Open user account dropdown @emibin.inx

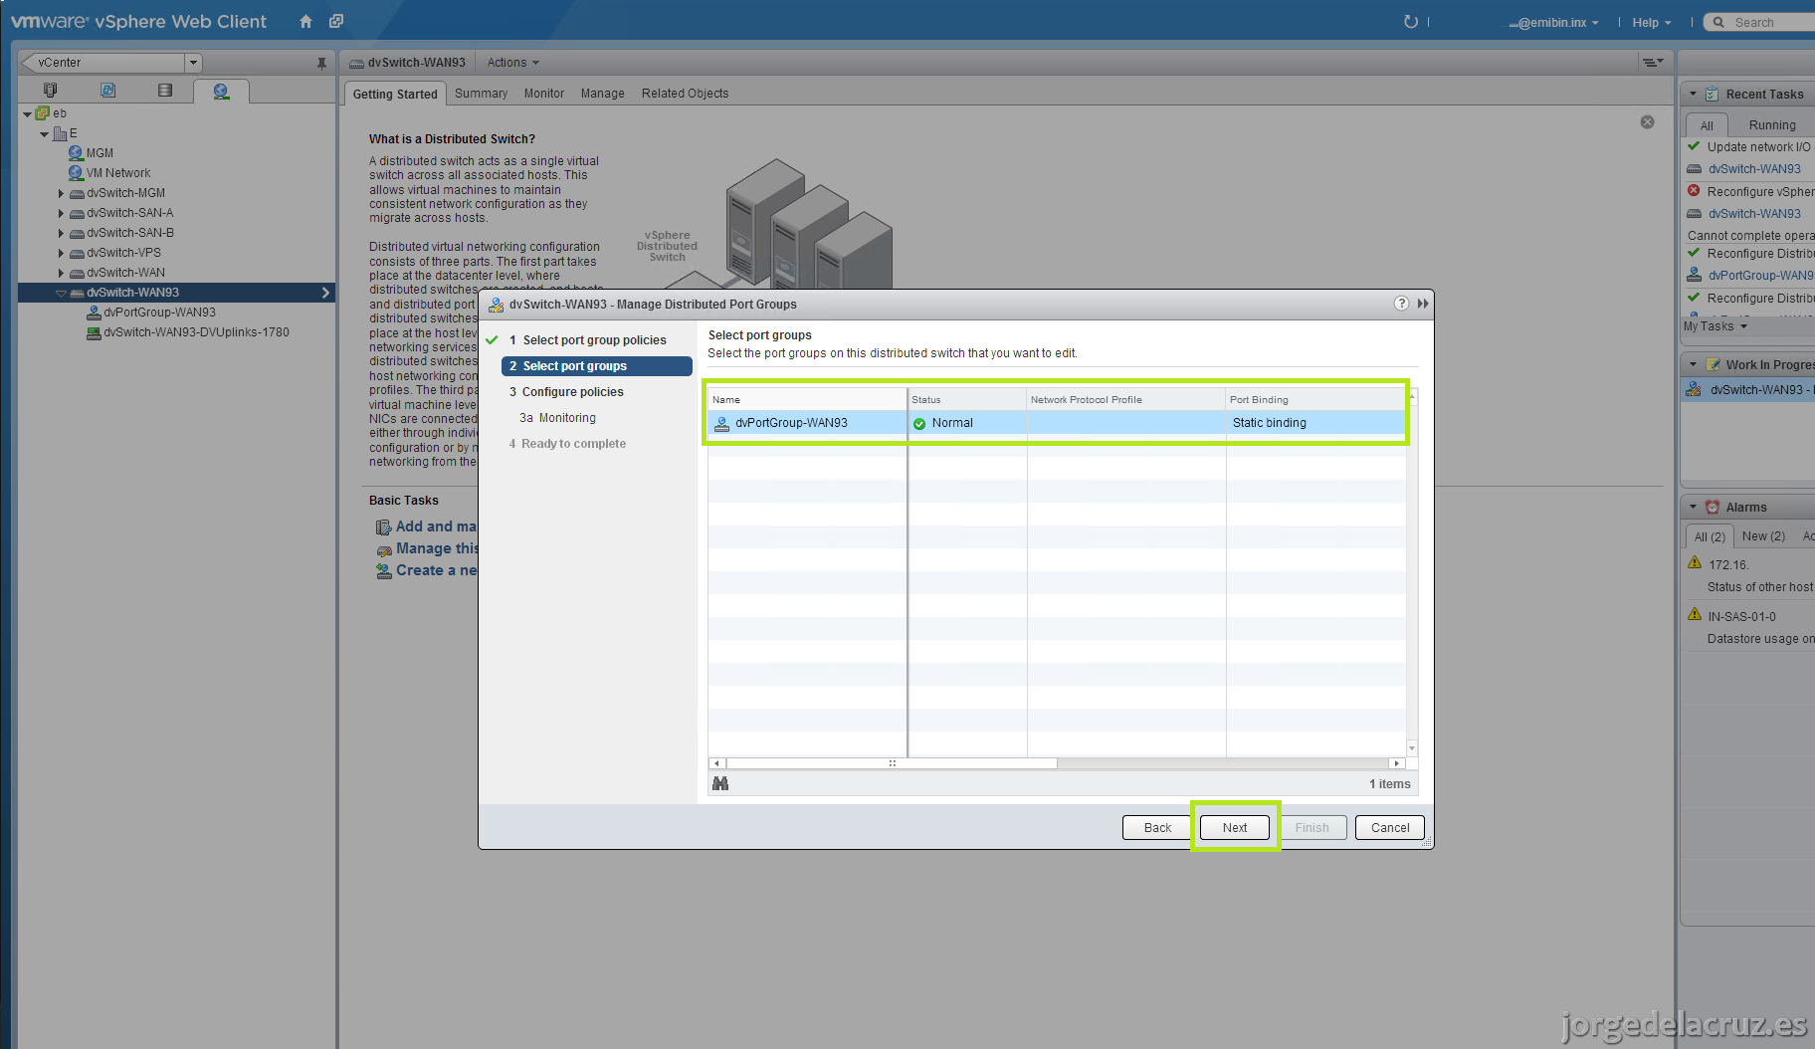click(x=1553, y=22)
